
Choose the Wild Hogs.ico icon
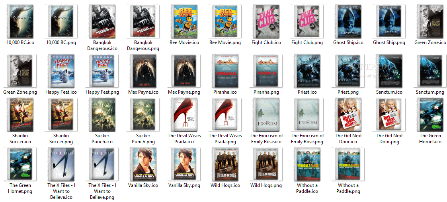pos(225,164)
